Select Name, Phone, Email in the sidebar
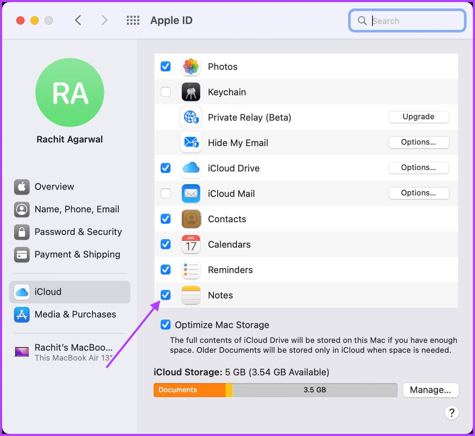This screenshot has height=436, width=475. point(70,209)
